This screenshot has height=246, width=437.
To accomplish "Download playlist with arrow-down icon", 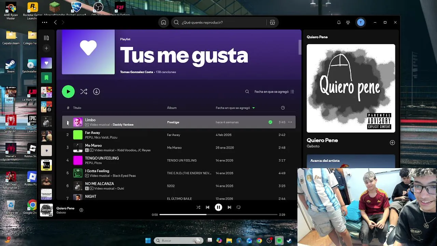I will coord(97,92).
